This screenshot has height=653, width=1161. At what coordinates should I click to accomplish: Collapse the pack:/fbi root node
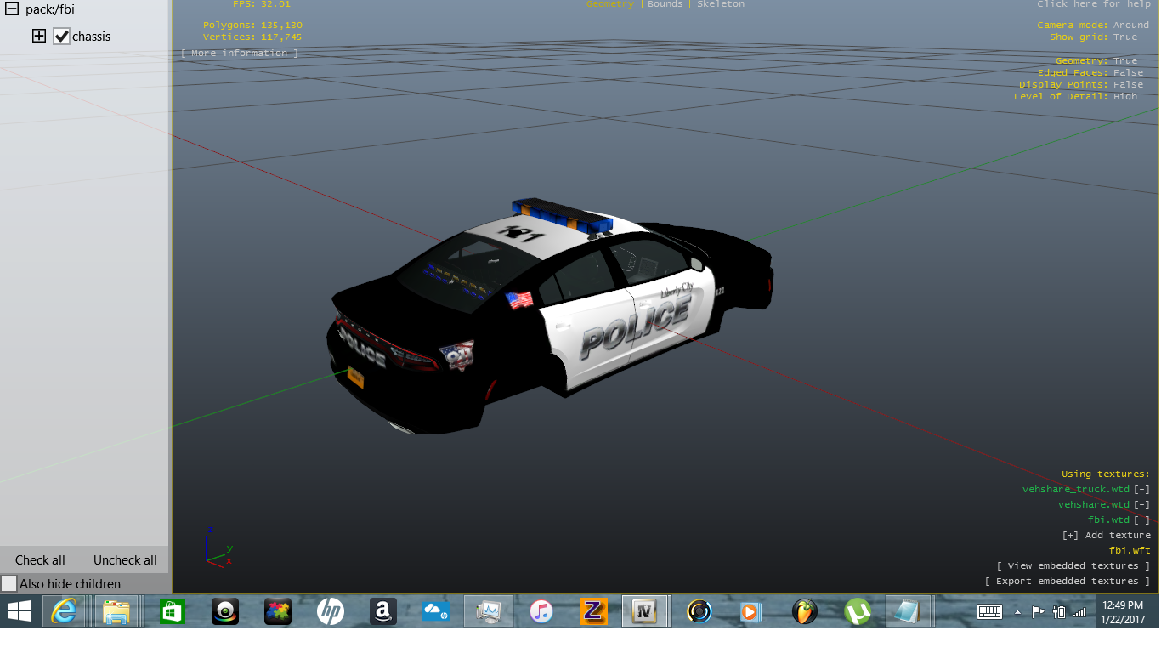(x=12, y=10)
